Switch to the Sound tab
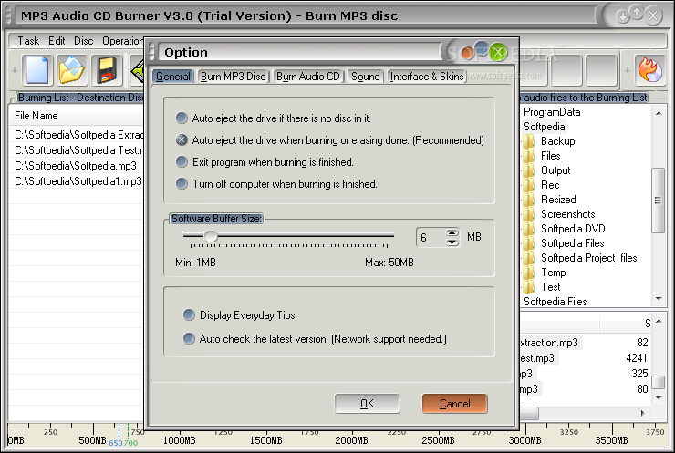 pyautogui.click(x=366, y=77)
